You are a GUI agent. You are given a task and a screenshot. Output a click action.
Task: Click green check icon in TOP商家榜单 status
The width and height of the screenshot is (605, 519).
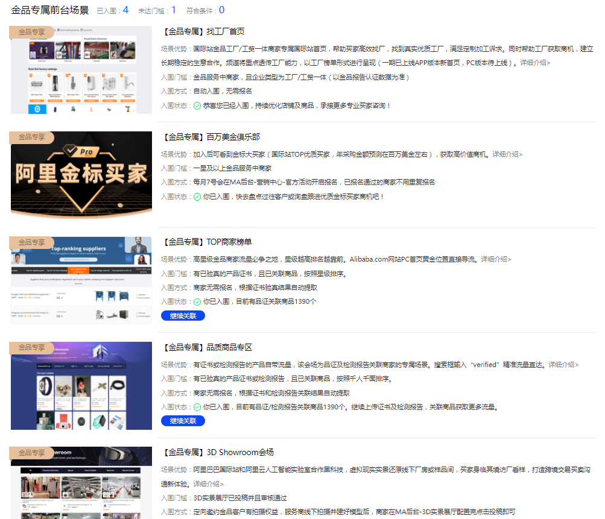tap(197, 302)
